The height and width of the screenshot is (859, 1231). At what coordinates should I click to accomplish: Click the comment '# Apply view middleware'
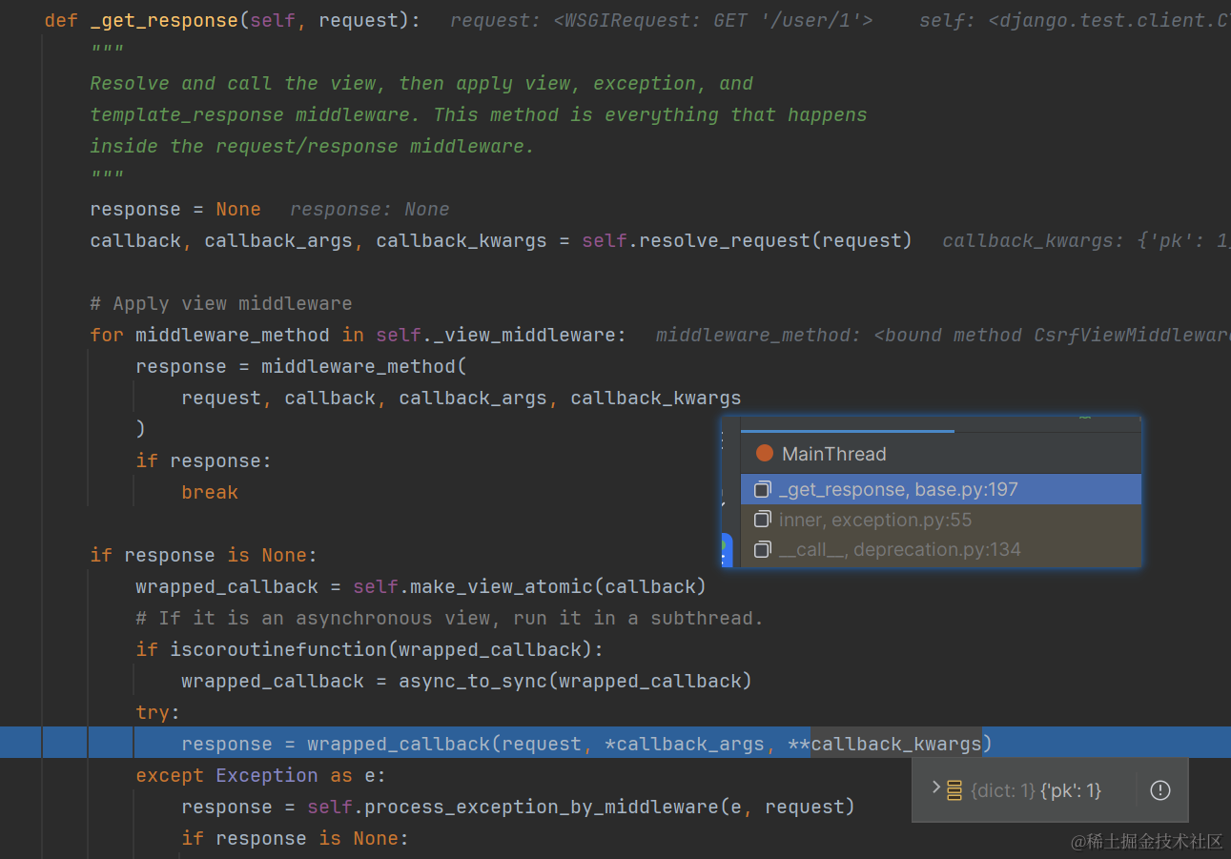(x=220, y=303)
